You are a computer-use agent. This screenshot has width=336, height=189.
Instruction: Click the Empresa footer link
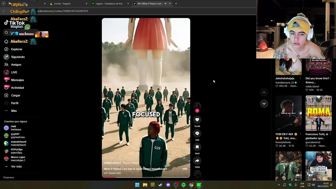(8, 177)
